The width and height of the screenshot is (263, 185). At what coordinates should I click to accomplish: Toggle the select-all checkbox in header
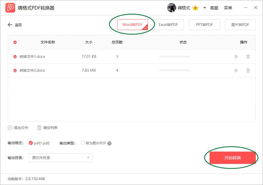pos(15,42)
